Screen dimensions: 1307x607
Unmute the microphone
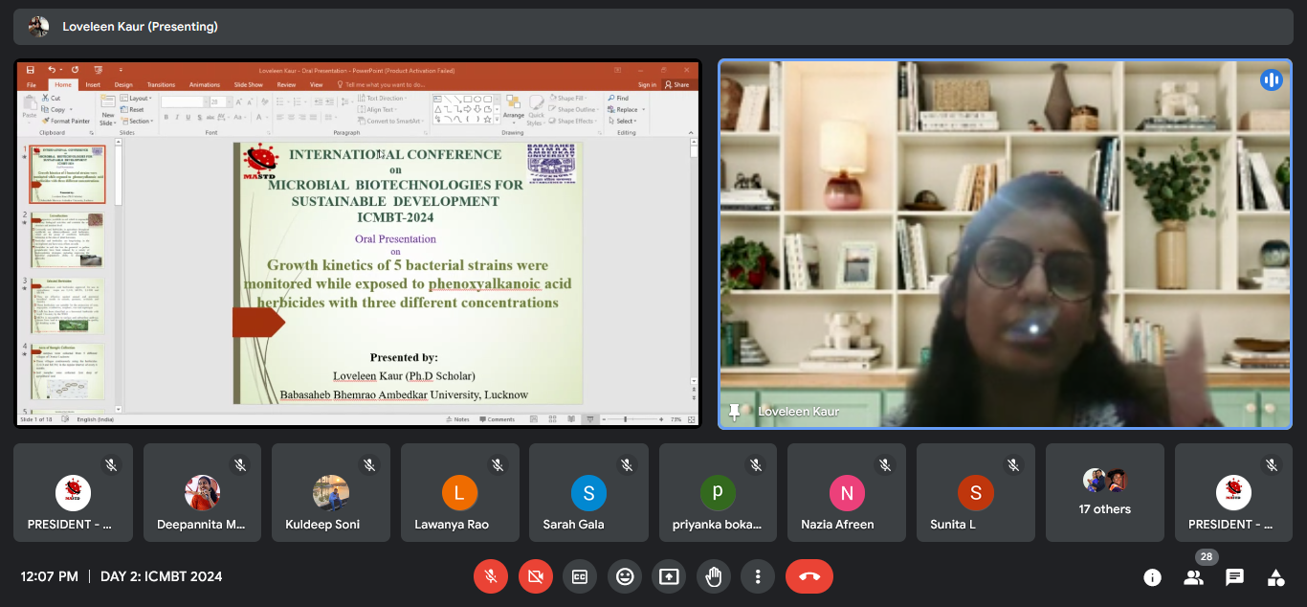(490, 576)
